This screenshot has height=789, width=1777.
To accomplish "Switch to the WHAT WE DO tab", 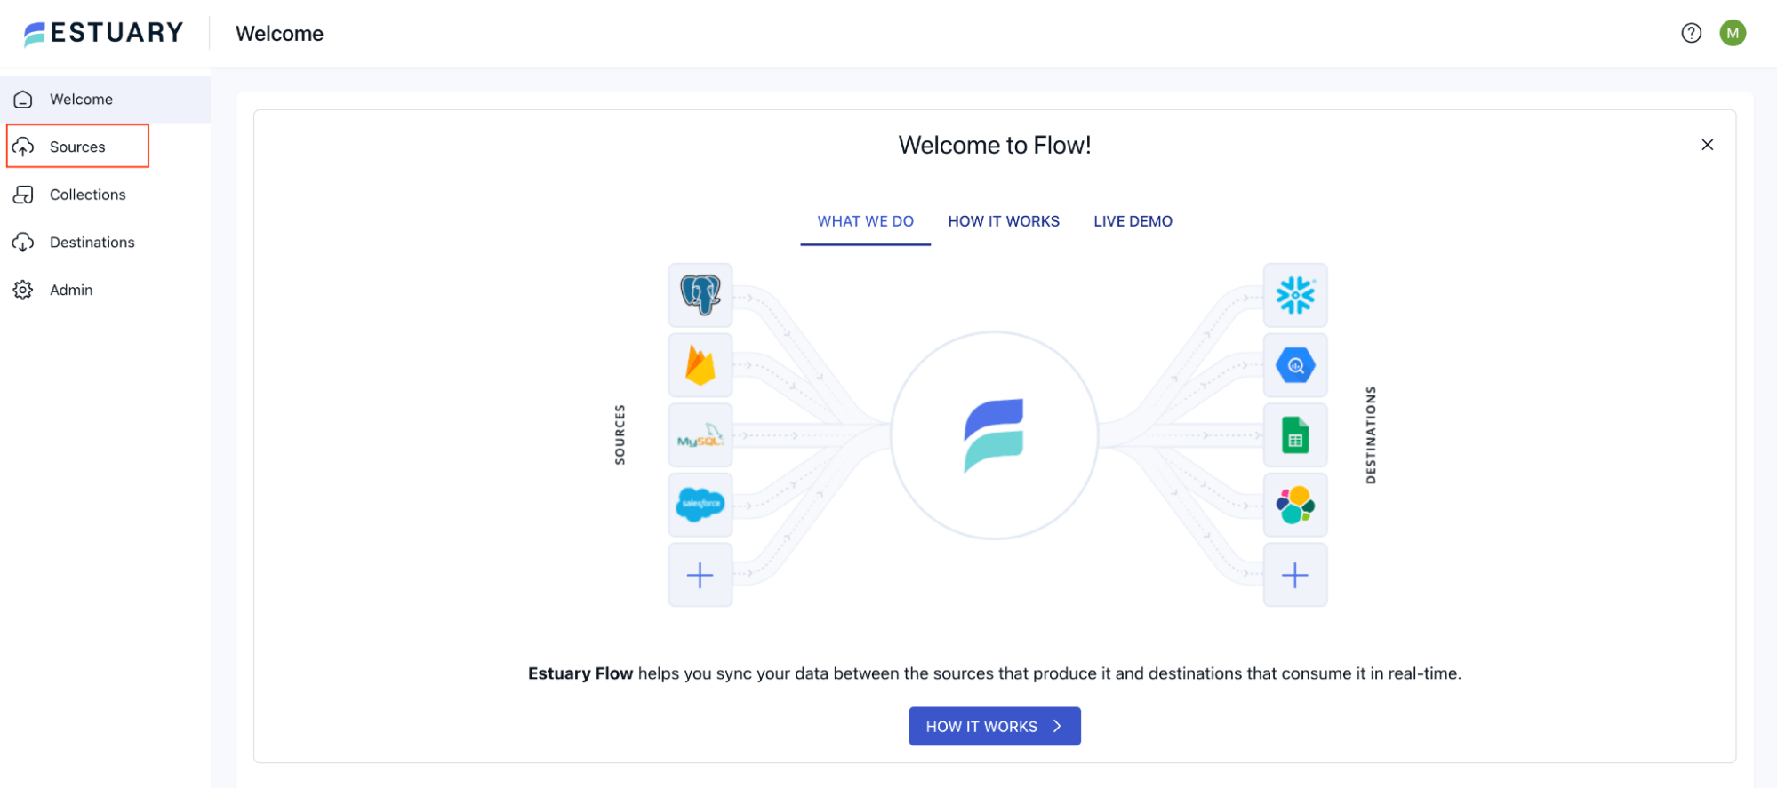I will pos(865,221).
